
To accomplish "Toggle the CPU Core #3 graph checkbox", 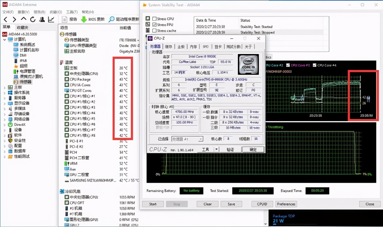I will [288, 65].
